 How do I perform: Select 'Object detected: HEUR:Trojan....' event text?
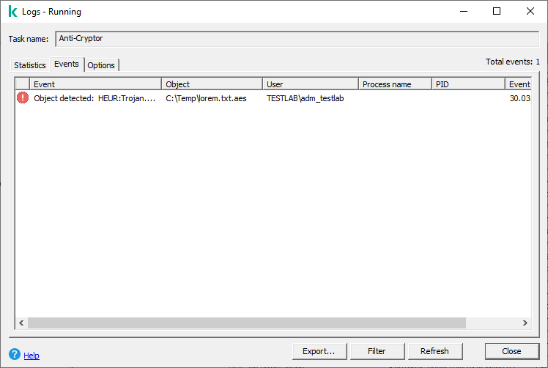coord(95,98)
